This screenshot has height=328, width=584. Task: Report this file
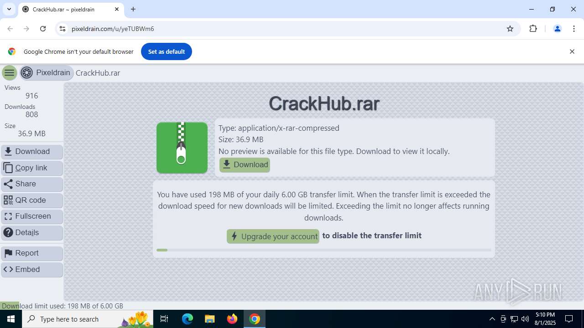(32, 253)
